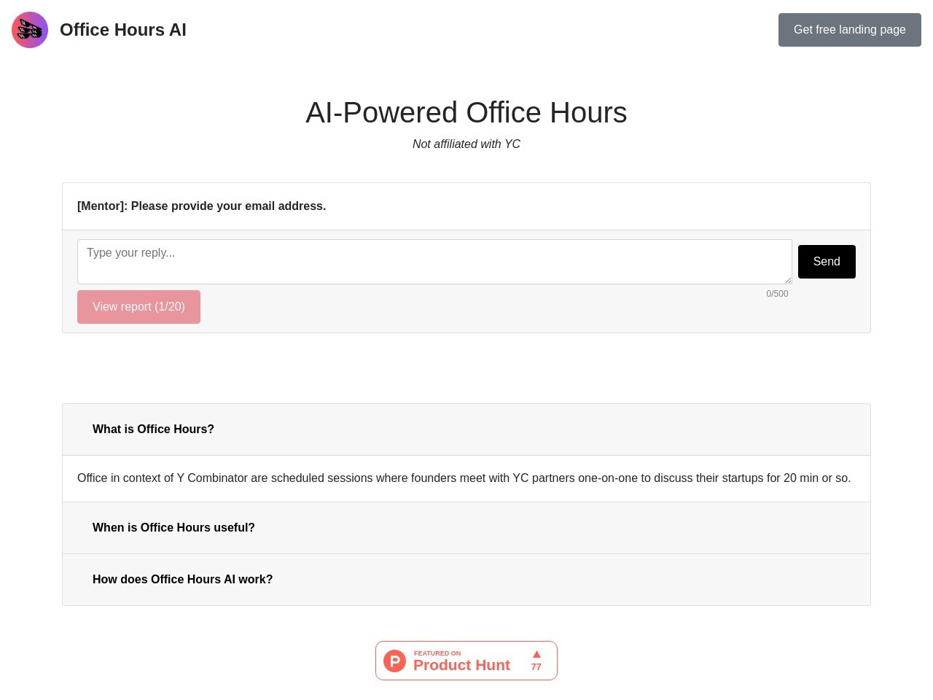Click the Not affiliated with YC text
Screen dimensions: 933x700
coord(466,144)
